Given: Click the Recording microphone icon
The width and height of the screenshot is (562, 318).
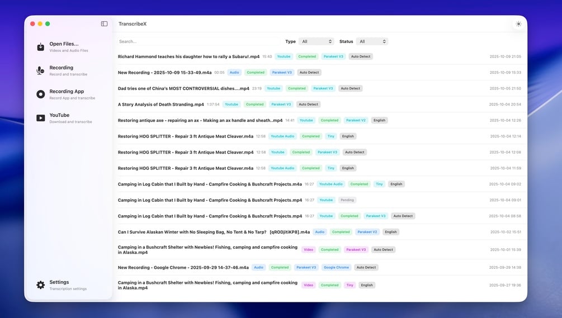Looking at the screenshot, I should 40,70.
